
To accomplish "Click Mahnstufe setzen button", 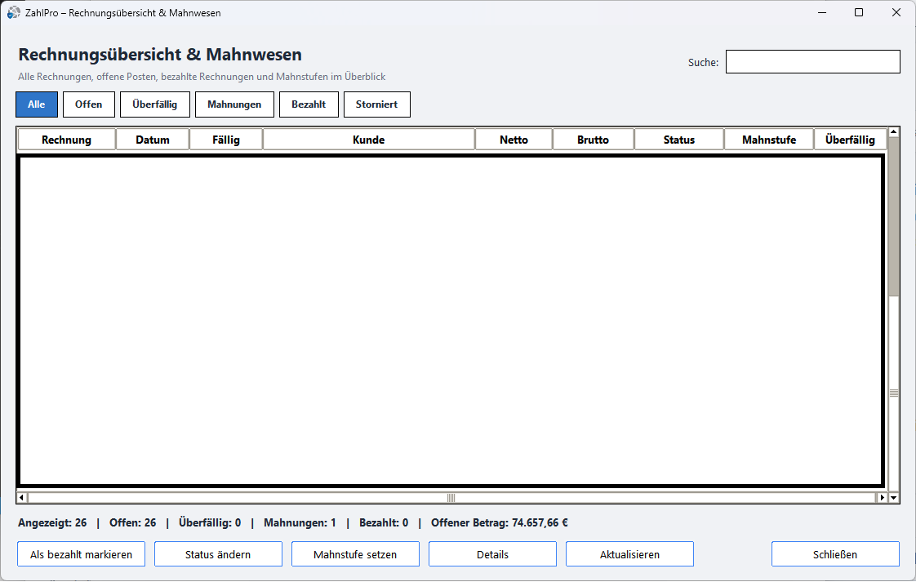I will [355, 554].
